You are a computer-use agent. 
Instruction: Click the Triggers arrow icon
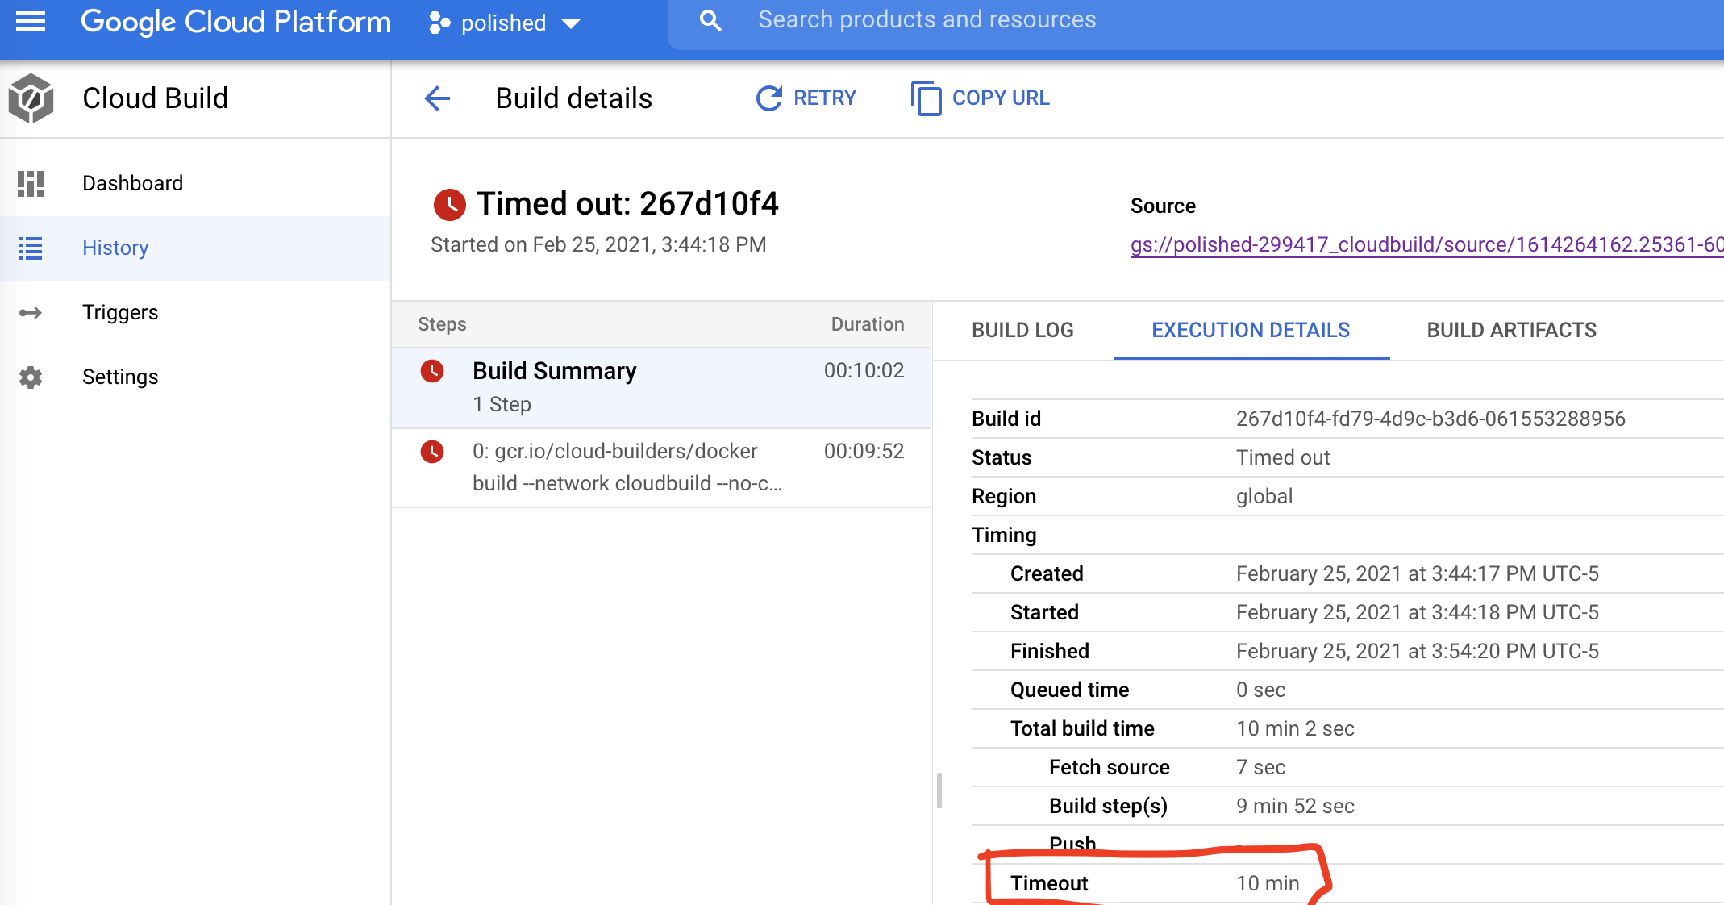[x=31, y=312]
